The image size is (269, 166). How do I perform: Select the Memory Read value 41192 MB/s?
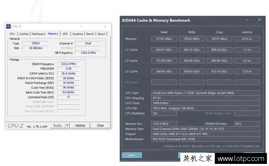click(164, 39)
